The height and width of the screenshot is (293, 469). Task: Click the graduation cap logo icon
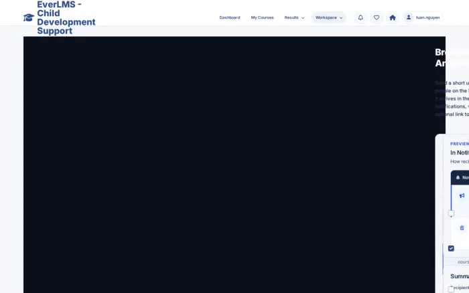[x=29, y=17]
